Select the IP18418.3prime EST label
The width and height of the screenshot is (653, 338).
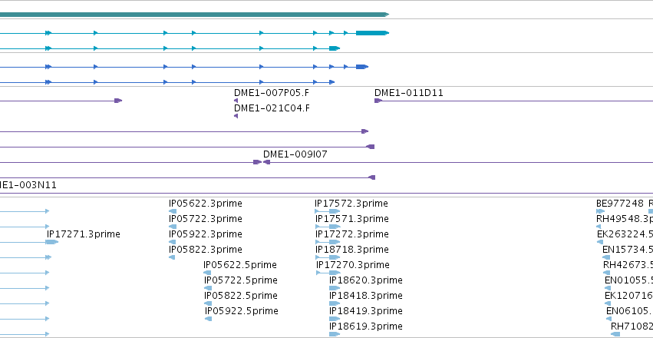pos(366,296)
